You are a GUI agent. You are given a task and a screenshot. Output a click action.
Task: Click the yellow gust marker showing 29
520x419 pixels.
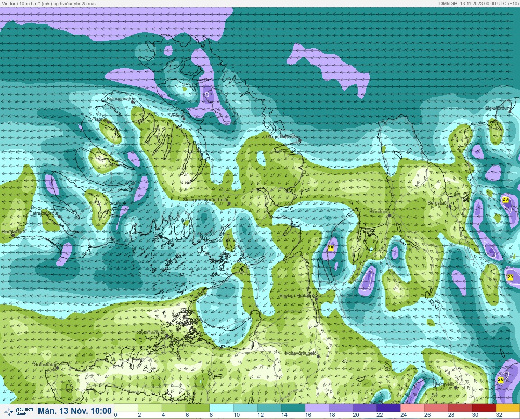click(x=510, y=277)
